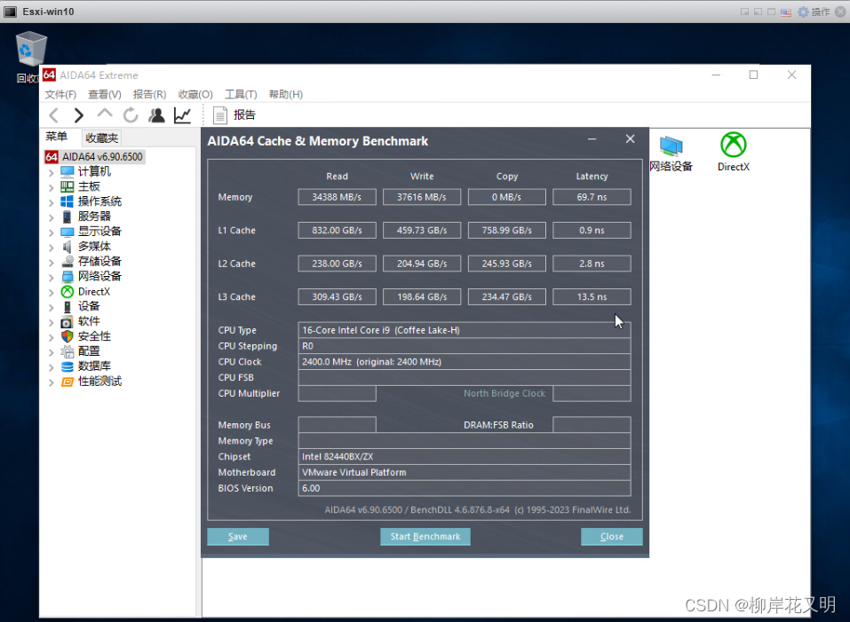Select 服务器 server icon in tree
This screenshot has width=850, height=622.
click(x=68, y=217)
